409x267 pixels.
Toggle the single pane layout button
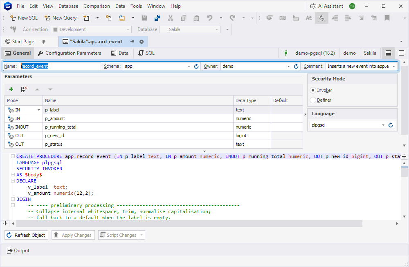pos(402,53)
